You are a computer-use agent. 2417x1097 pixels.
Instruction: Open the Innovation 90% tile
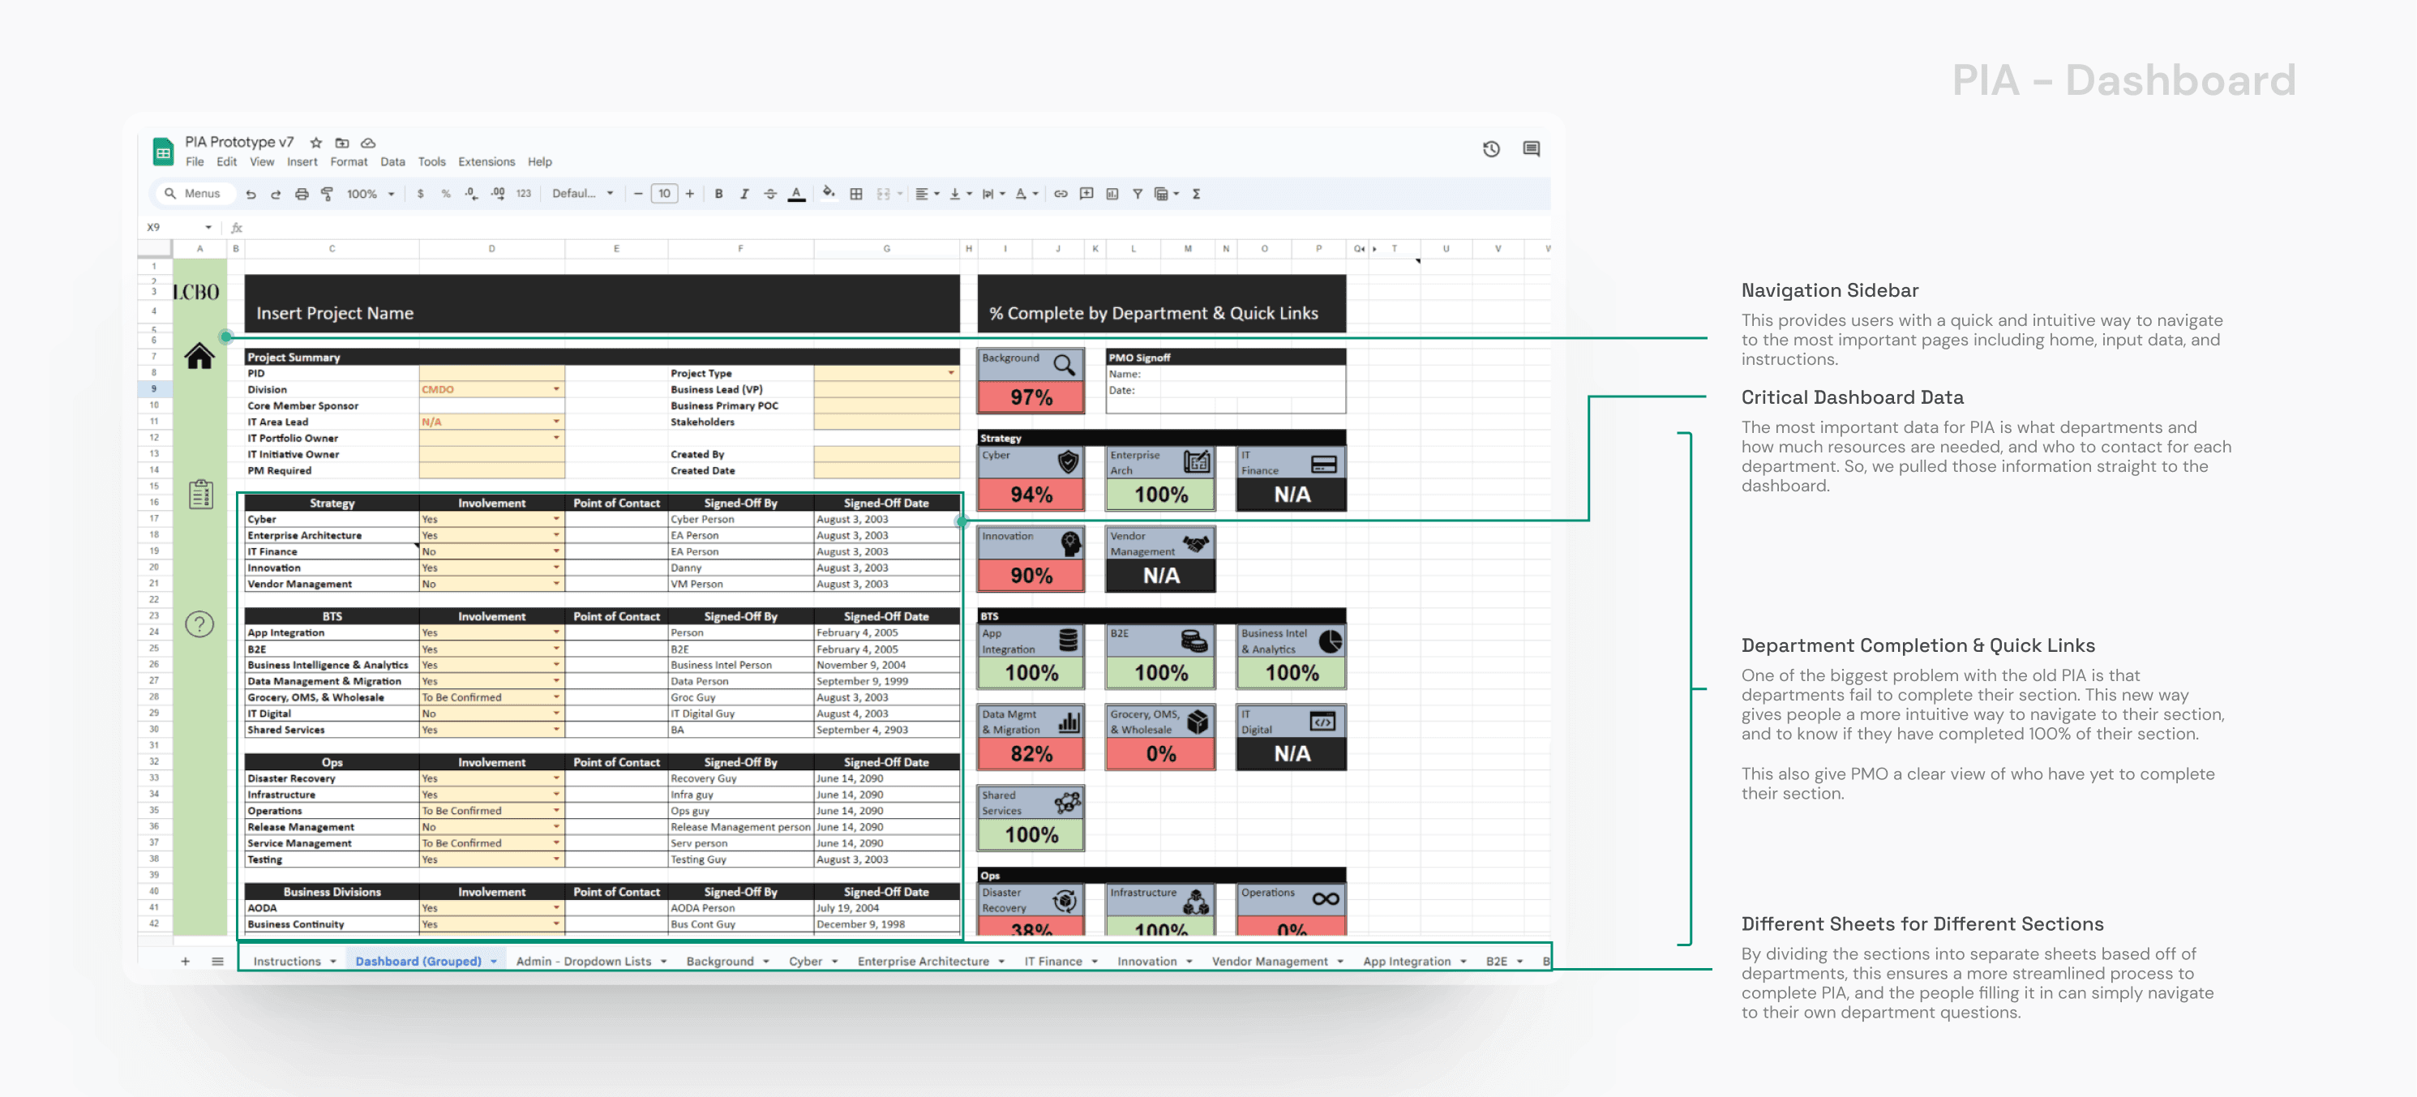1031,559
